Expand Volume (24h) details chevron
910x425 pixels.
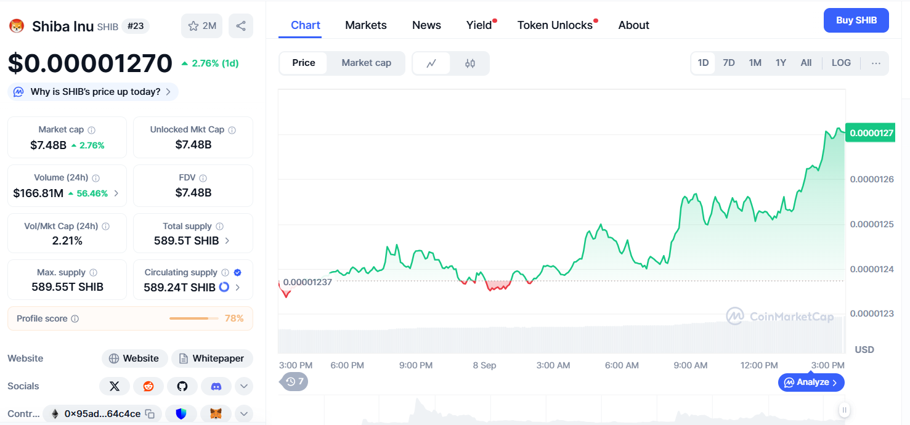point(116,193)
